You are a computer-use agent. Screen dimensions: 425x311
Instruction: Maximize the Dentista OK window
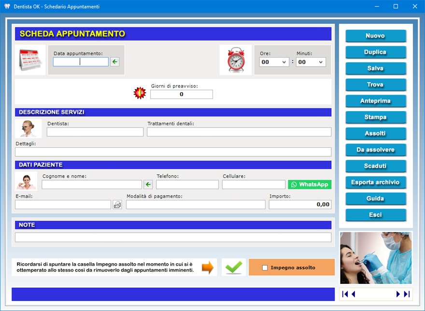point(396,6)
